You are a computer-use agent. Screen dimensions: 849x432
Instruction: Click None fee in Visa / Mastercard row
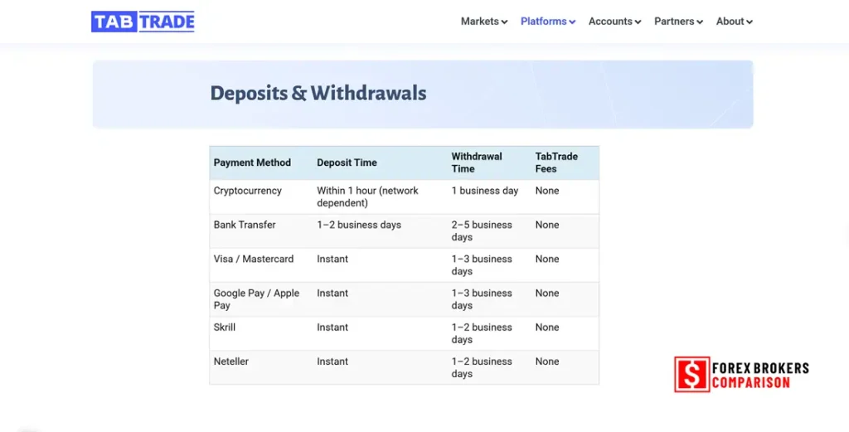(547, 259)
